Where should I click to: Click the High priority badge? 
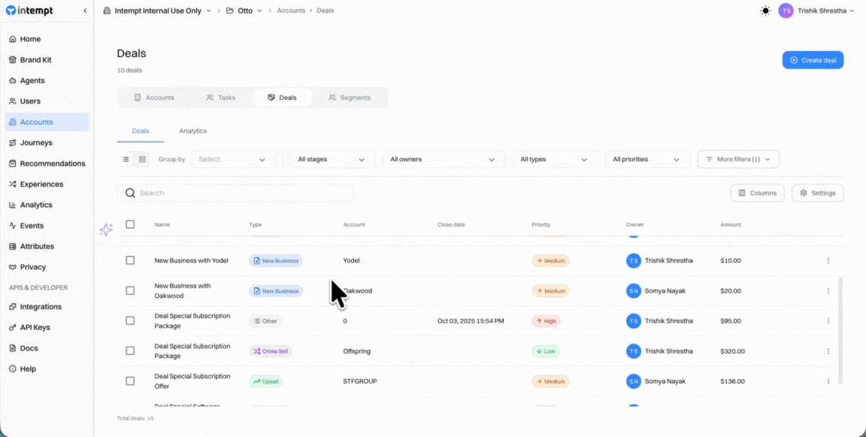546,321
